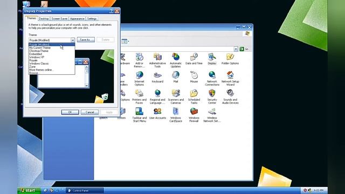Click Cancel in Display Properties

point(89,112)
